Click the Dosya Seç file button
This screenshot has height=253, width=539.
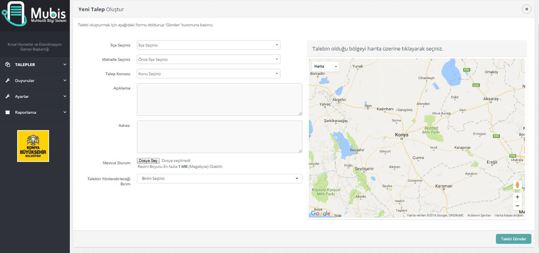tap(148, 161)
